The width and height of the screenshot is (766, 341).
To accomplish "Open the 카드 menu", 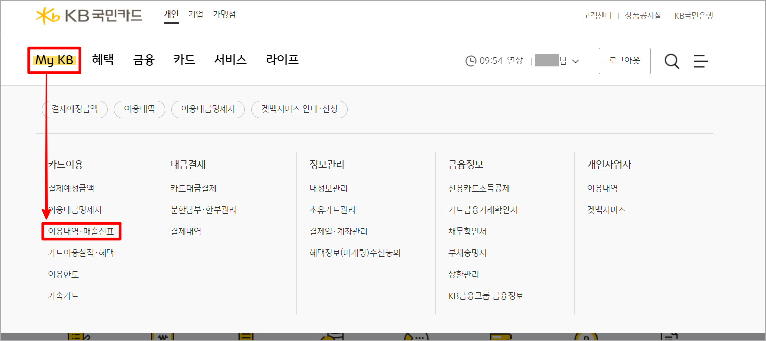I will pos(184,59).
